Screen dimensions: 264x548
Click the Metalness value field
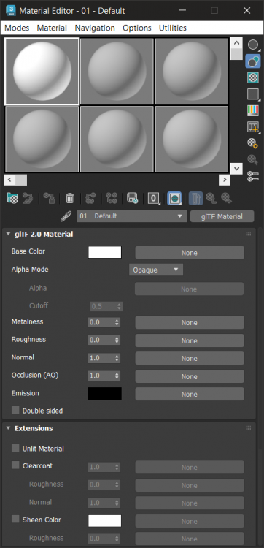point(101,322)
